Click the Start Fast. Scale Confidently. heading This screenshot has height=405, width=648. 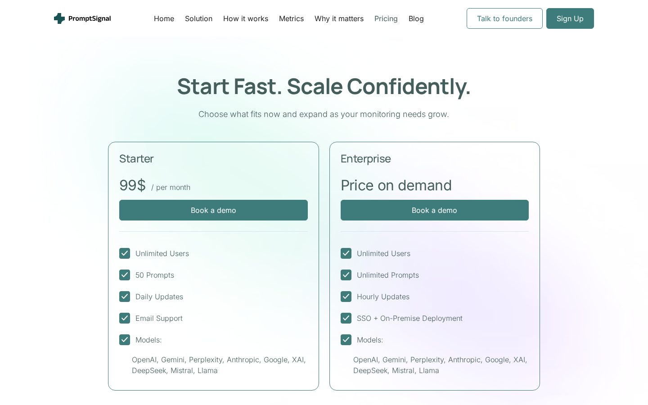coord(324,86)
